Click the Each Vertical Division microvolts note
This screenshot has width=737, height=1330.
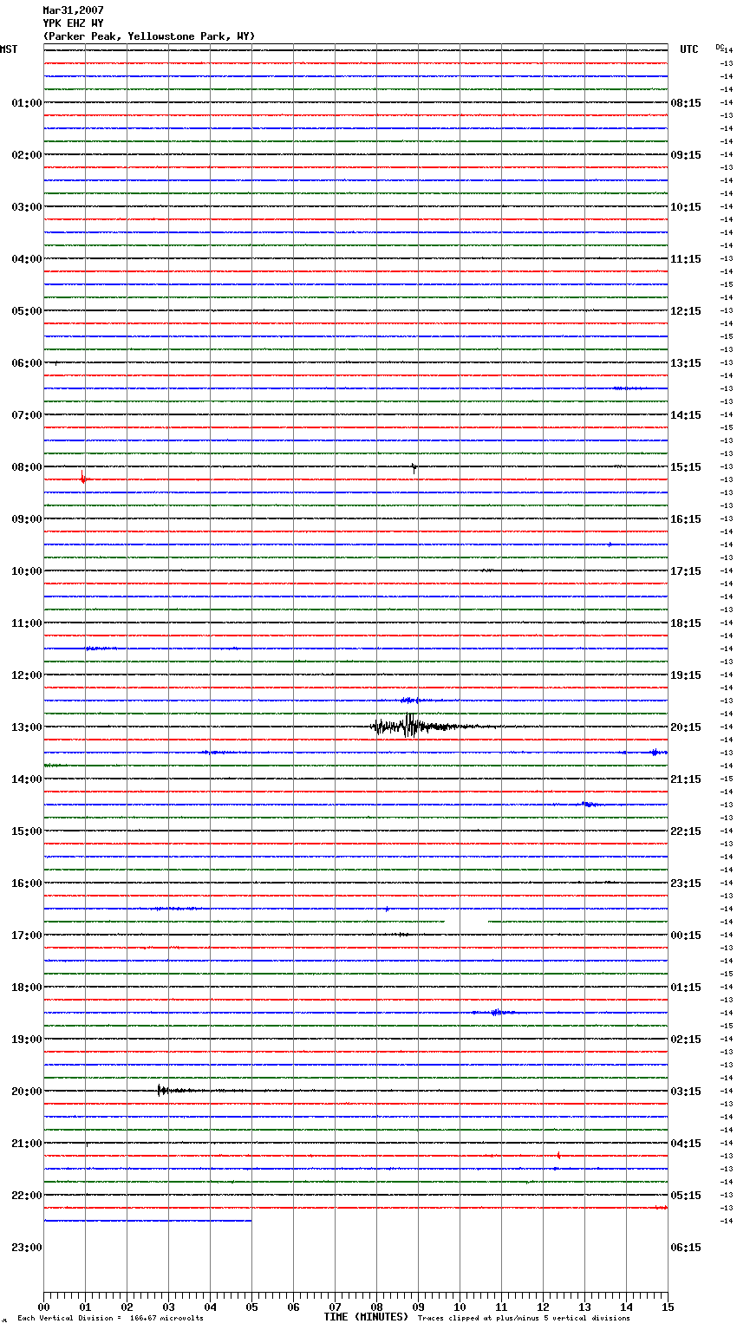pyautogui.click(x=110, y=1319)
